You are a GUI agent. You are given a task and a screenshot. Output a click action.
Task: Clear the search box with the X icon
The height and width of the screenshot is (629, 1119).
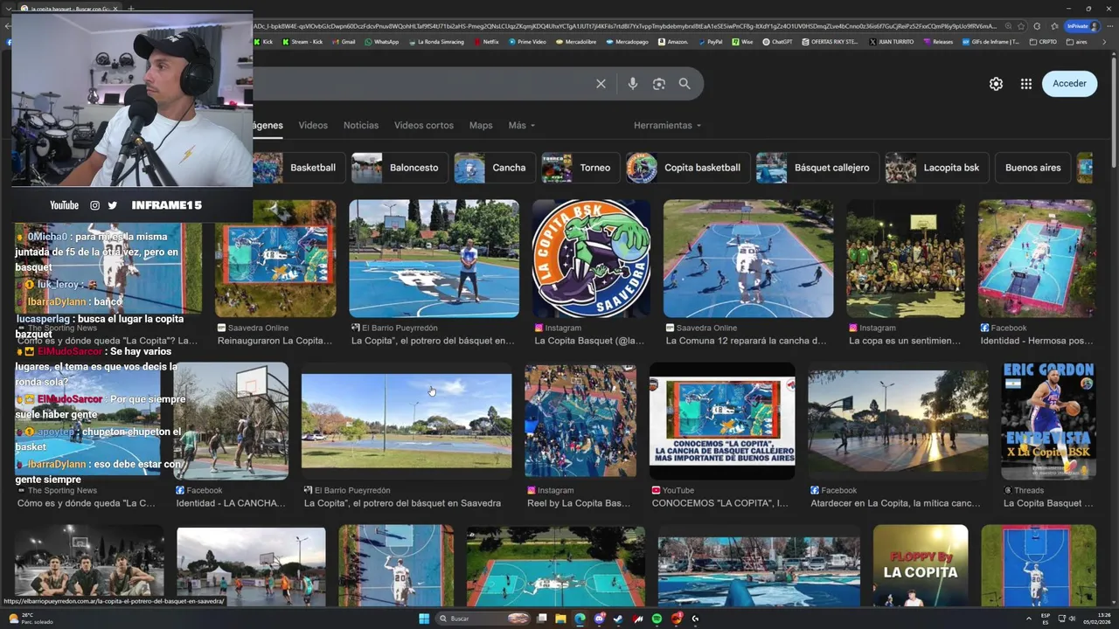tap(601, 84)
